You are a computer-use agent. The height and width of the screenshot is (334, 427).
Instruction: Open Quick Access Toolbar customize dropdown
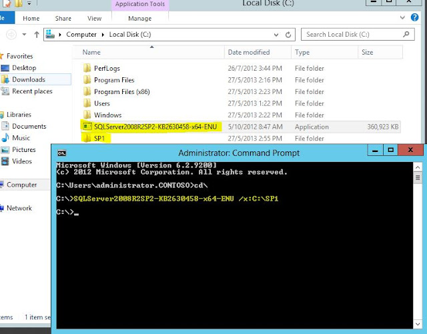(x=29, y=4)
